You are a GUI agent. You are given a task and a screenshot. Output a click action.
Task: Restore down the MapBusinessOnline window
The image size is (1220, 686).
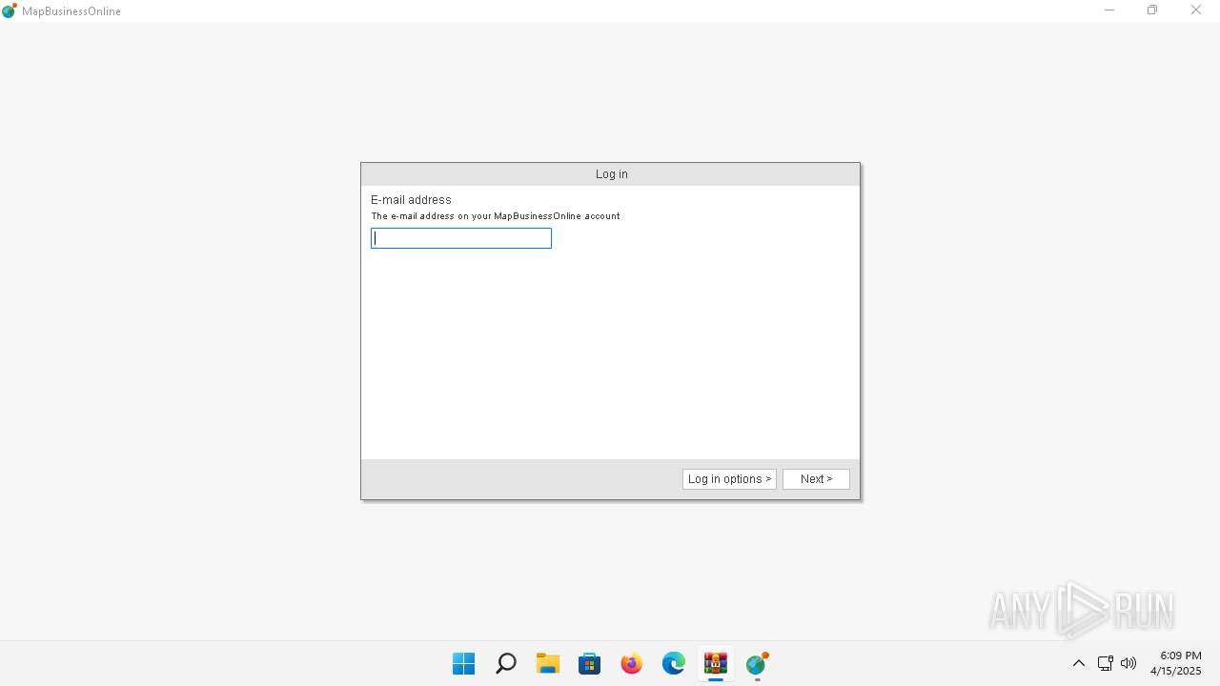pyautogui.click(x=1152, y=10)
